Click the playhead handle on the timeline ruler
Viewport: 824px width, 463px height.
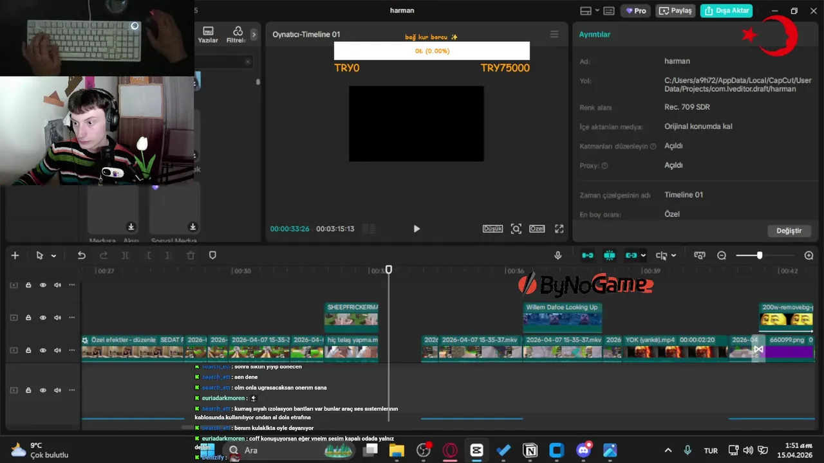[x=388, y=270]
